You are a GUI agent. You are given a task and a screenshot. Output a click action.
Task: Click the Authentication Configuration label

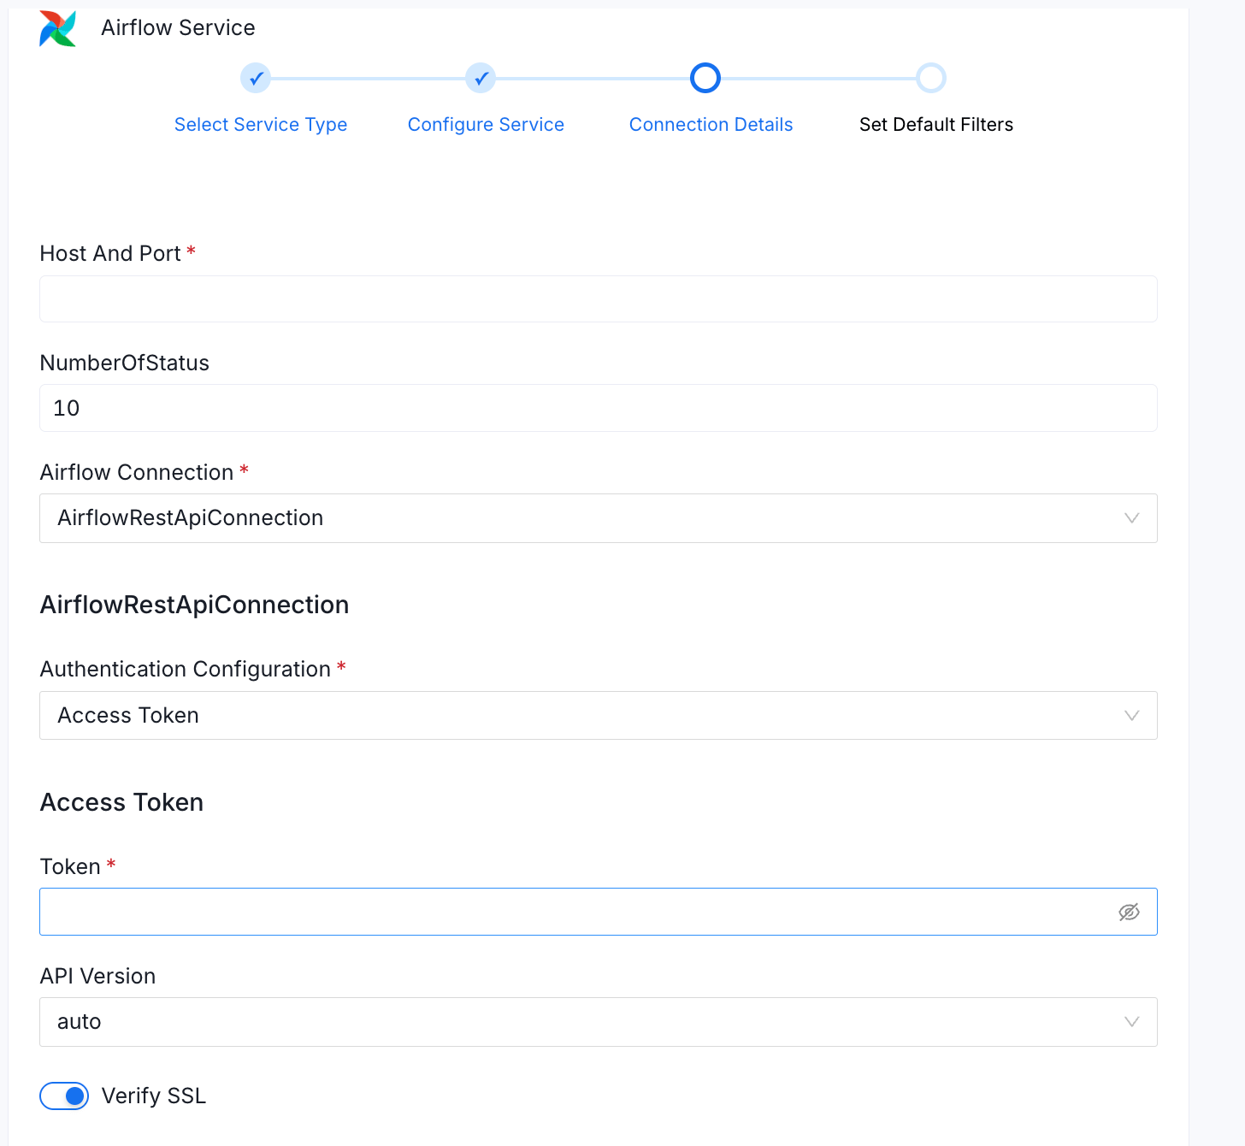coord(186,669)
